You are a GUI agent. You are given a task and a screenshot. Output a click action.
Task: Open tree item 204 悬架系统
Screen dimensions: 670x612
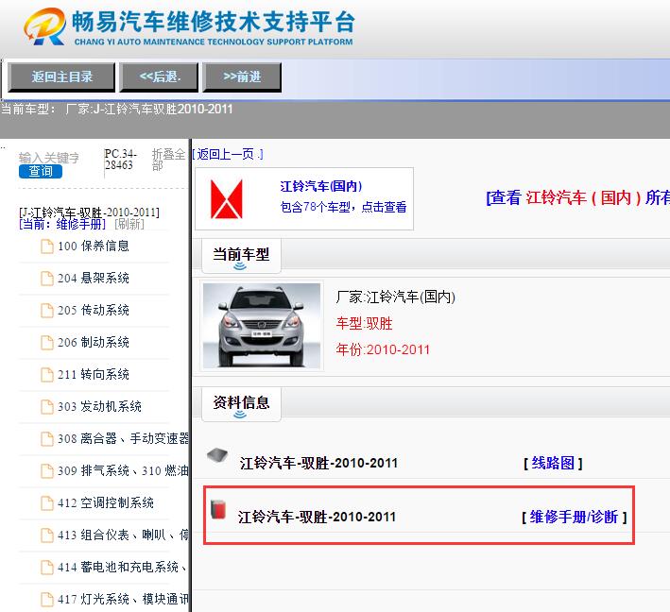point(94,278)
